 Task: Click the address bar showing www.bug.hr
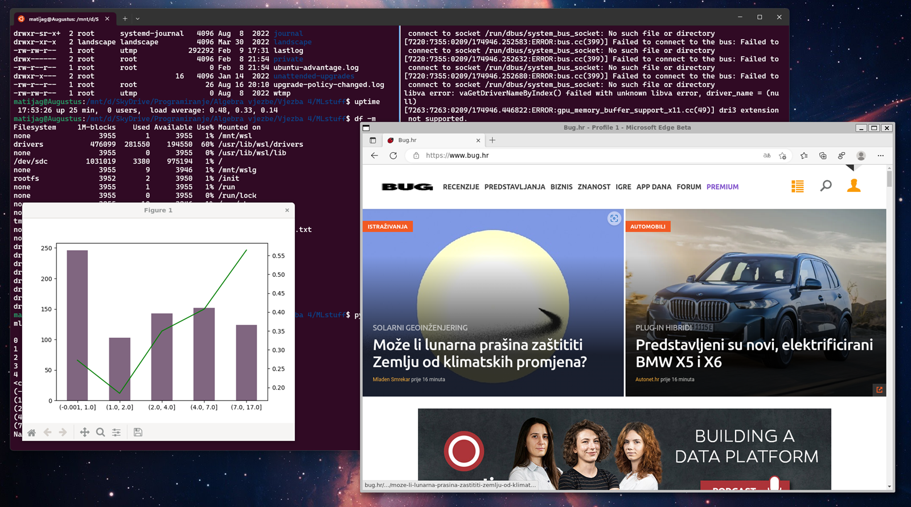coord(569,156)
